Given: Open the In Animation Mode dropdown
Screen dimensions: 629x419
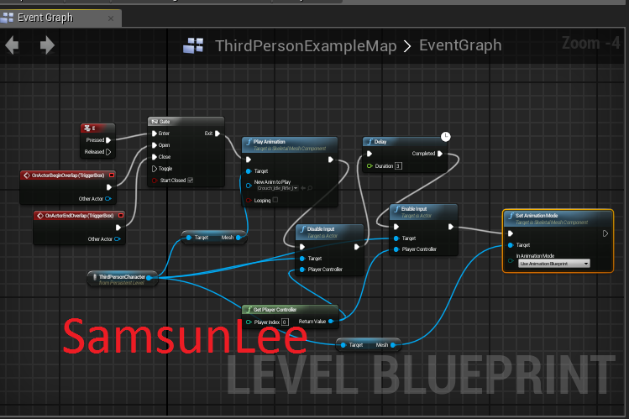Looking at the screenshot, I should coord(554,264).
